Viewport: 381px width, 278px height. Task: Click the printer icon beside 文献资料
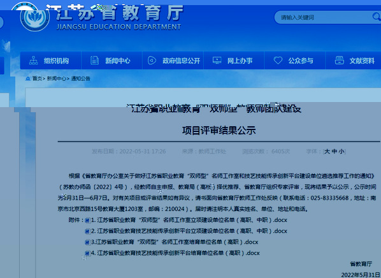339,61
